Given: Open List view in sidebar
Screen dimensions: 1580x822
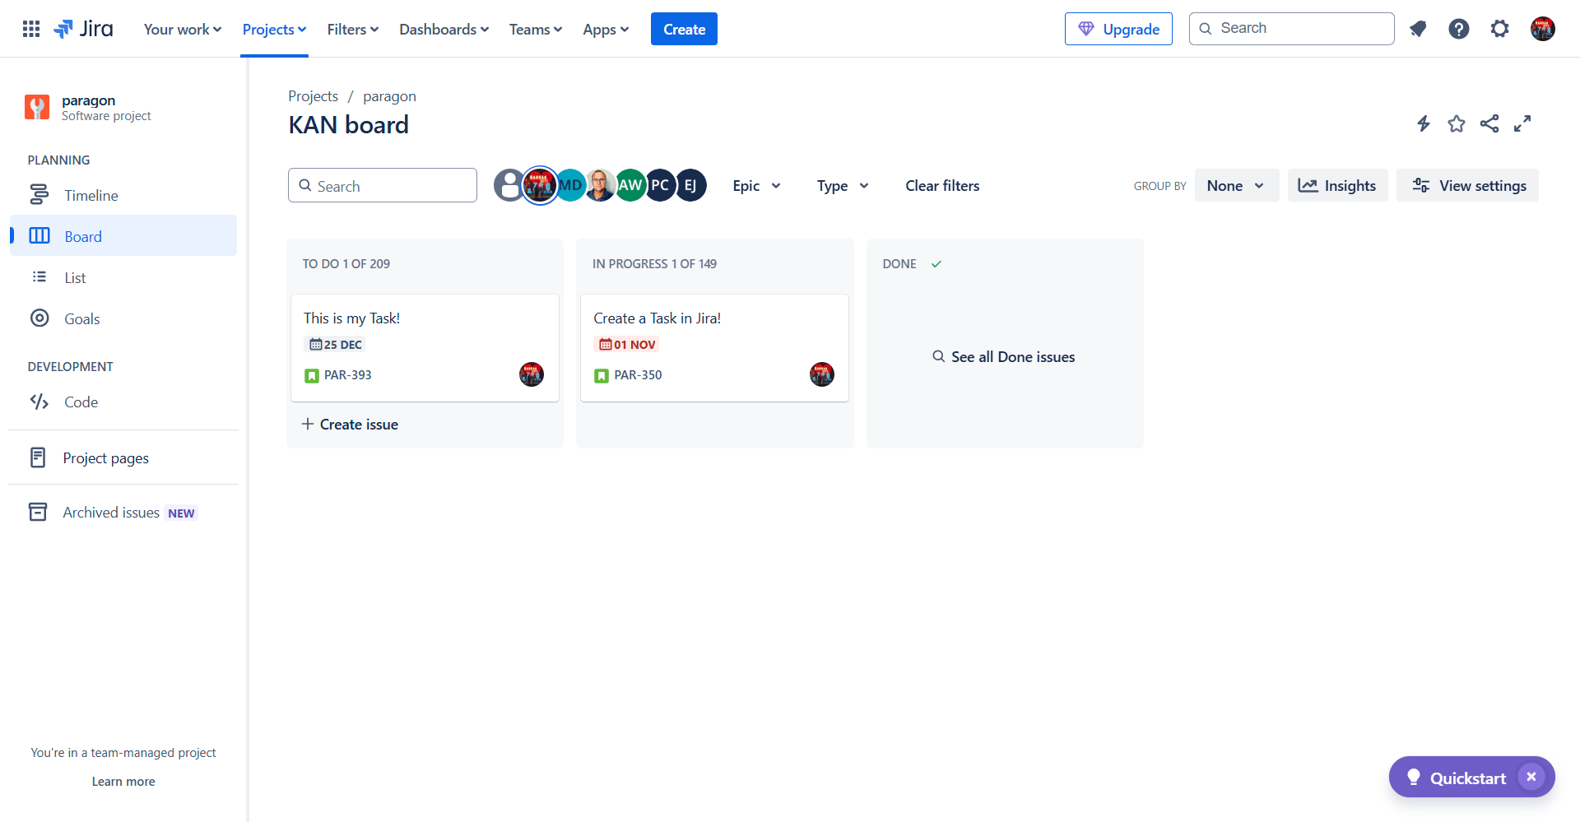Looking at the screenshot, I should (x=123, y=277).
